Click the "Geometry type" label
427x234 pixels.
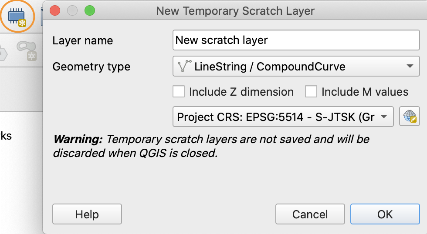click(91, 67)
